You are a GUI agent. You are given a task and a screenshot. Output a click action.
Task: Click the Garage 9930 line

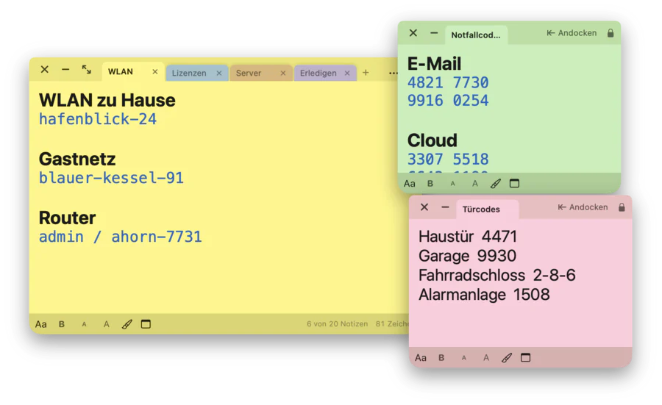[x=467, y=256]
